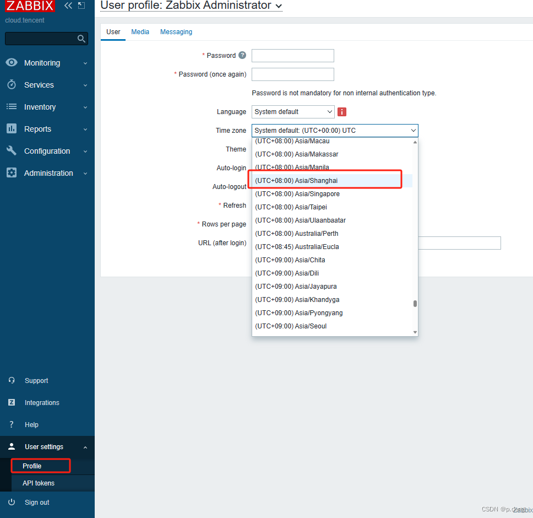Image resolution: width=533 pixels, height=518 pixels.
Task: Collapse the sidebar with the double-chevron icon
Action: point(68,6)
